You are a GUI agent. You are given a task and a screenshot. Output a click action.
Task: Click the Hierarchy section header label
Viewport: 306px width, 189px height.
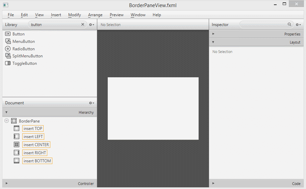coord(86,112)
